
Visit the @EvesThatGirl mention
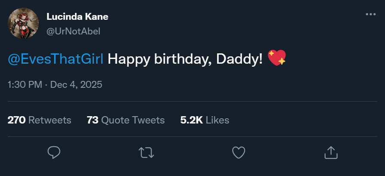(x=56, y=59)
